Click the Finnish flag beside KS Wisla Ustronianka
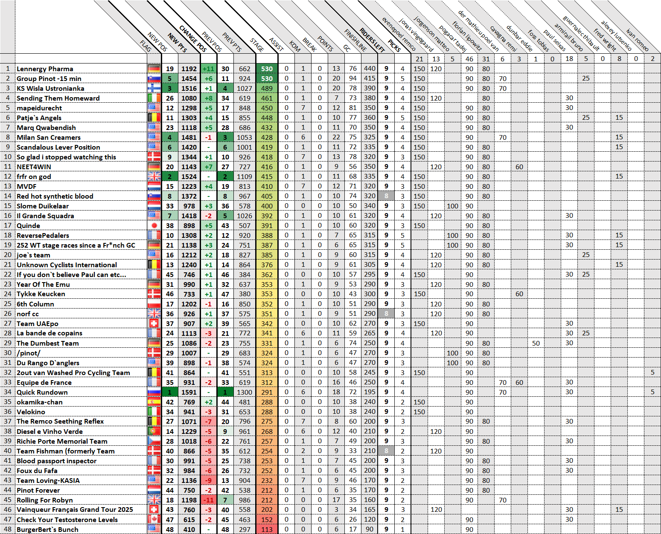 [x=154, y=88]
